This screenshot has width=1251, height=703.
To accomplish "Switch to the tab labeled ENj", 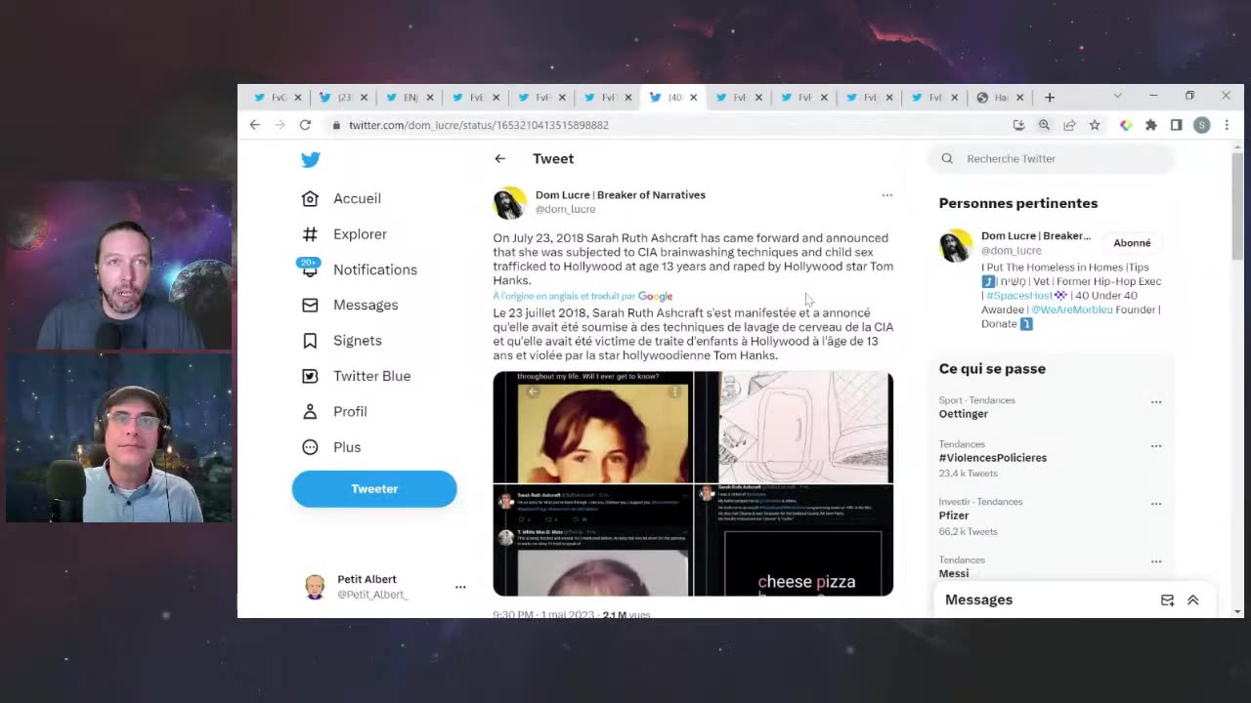I will pos(410,98).
